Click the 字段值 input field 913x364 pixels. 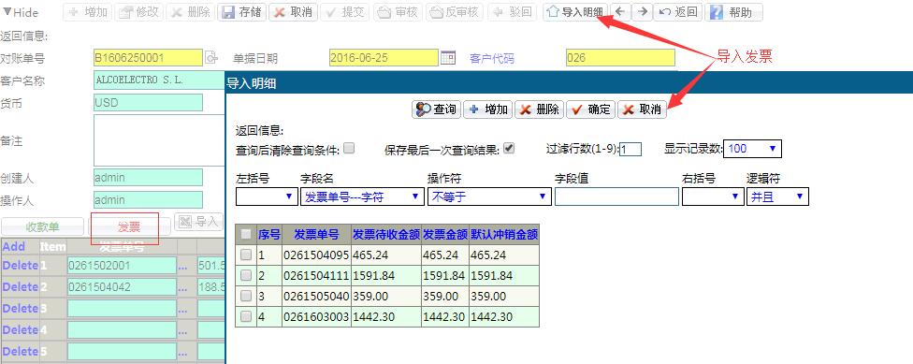point(616,197)
